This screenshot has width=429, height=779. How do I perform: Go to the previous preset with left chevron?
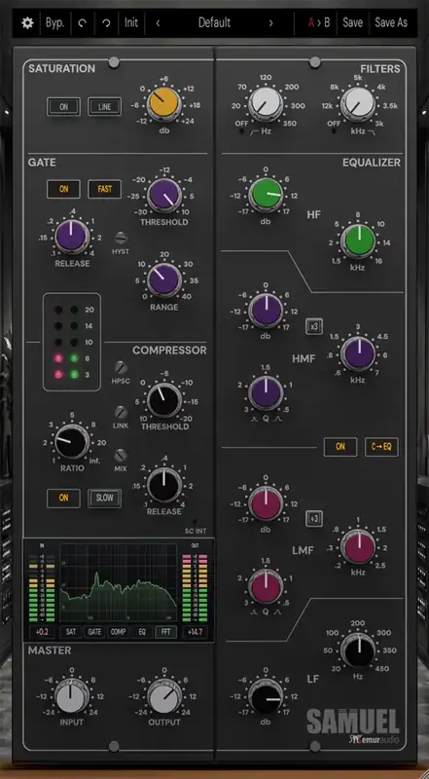[x=158, y=22]
